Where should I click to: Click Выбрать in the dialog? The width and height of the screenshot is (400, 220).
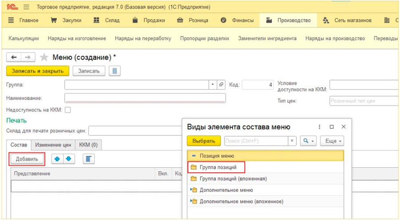[204, 141]
